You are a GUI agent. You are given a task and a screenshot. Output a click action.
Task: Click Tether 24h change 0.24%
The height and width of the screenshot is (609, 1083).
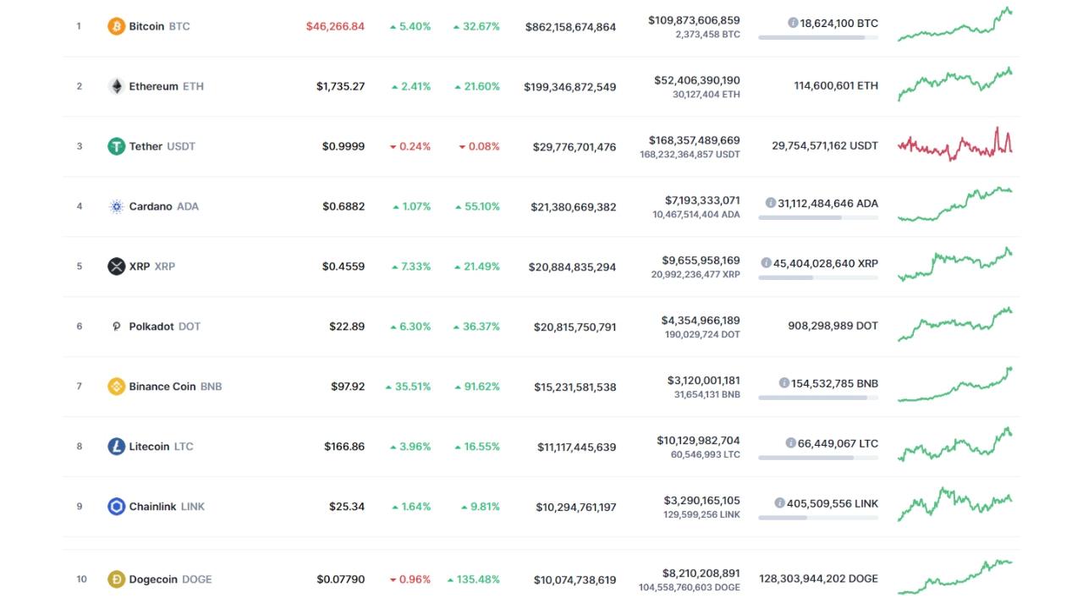point(410,146)
